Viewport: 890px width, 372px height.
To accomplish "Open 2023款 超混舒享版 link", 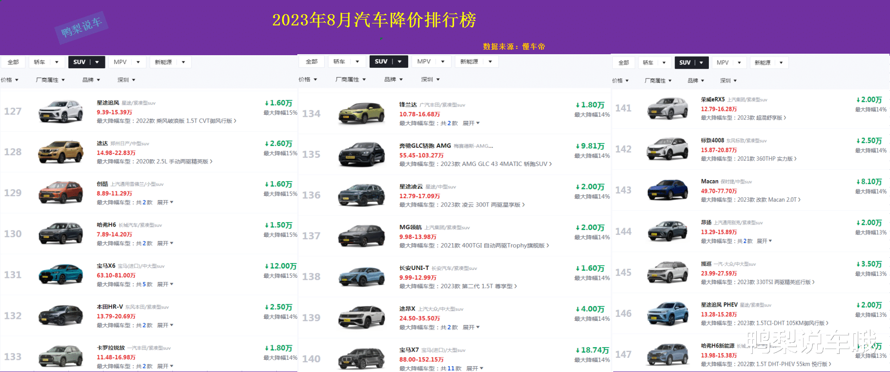I will pos(762,118).
